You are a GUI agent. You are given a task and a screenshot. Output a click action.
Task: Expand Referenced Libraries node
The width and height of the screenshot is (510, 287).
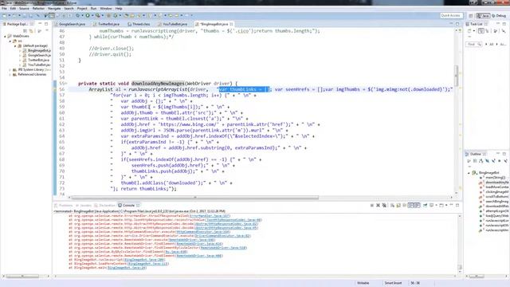click(x=10, y=74)
